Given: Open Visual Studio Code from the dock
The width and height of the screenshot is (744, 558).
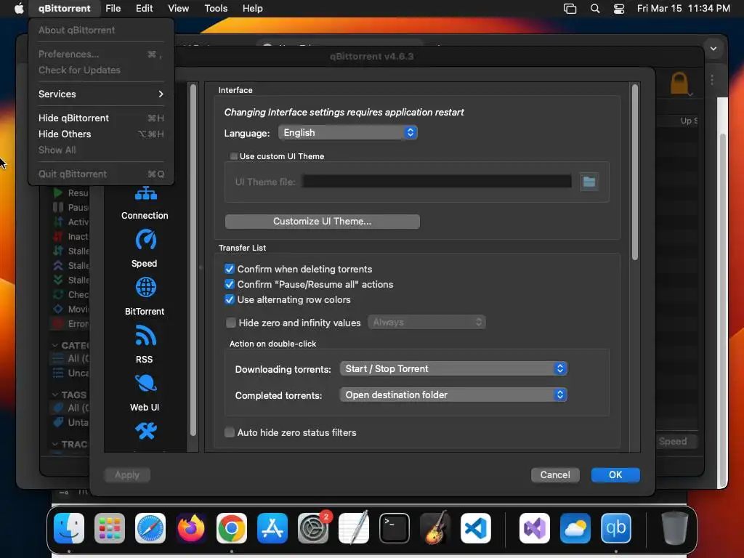Looking at the screenshot, I should [x=475, y=528].
